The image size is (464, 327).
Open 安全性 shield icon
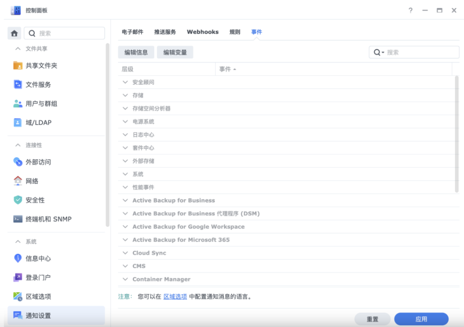[x=18, y=200]
